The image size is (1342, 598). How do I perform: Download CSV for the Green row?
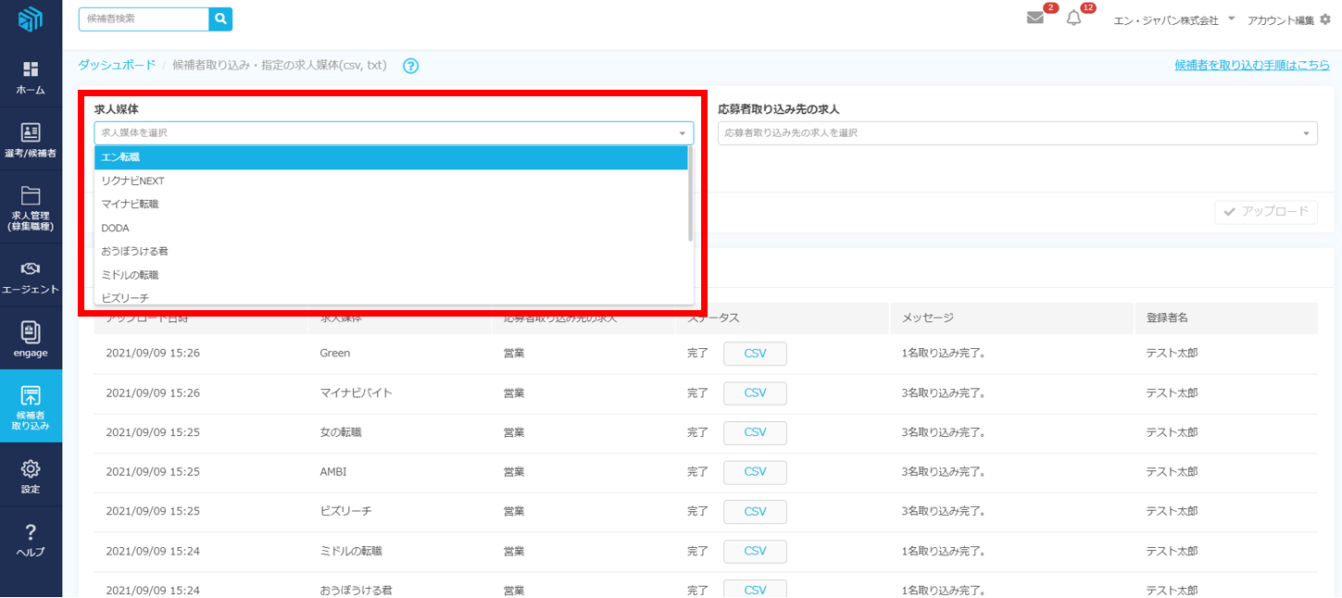coord(755,354)
